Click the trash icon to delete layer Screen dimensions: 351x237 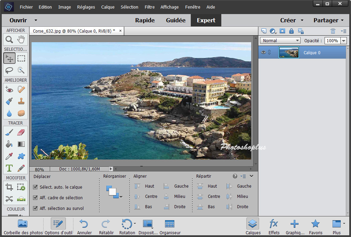click(332, 31)
